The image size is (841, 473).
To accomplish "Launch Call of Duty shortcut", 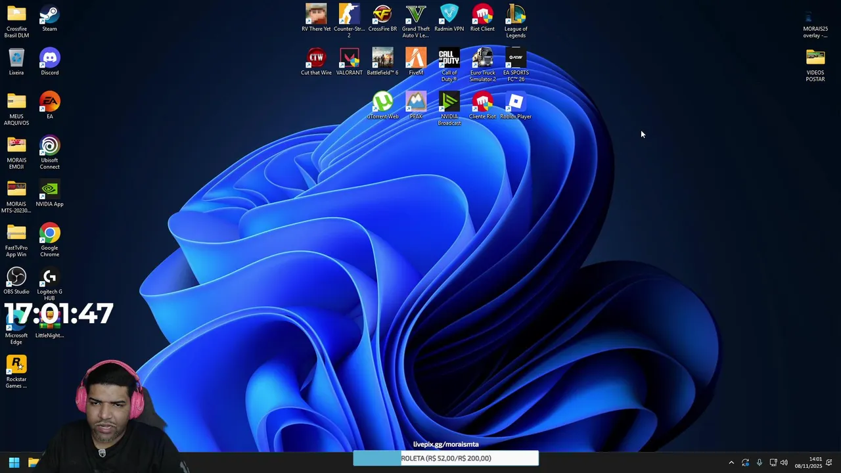I will [x=449, y=65].
